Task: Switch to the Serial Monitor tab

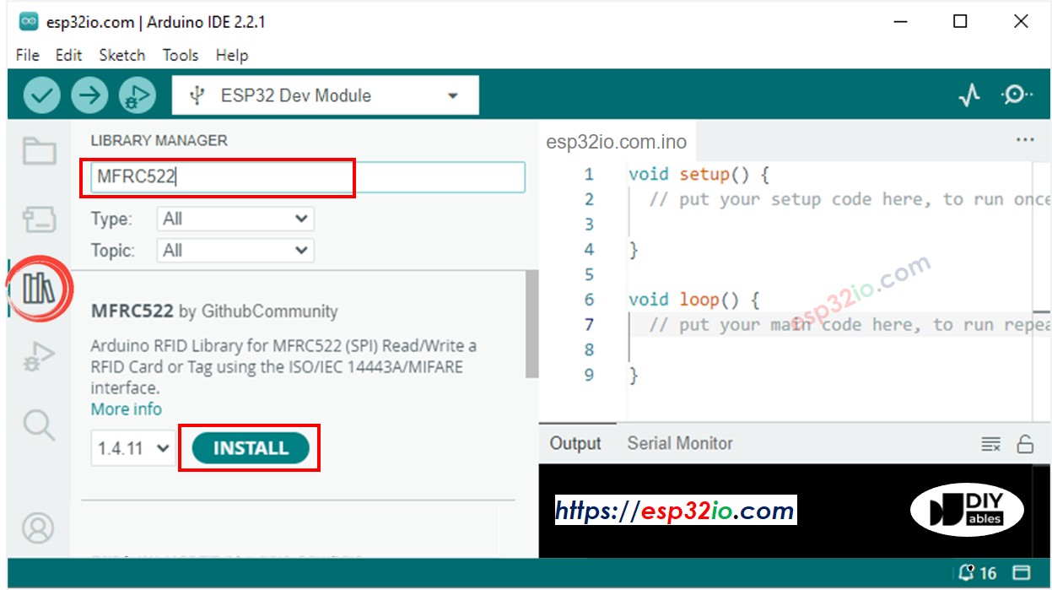Action: [x=680, y=442]
